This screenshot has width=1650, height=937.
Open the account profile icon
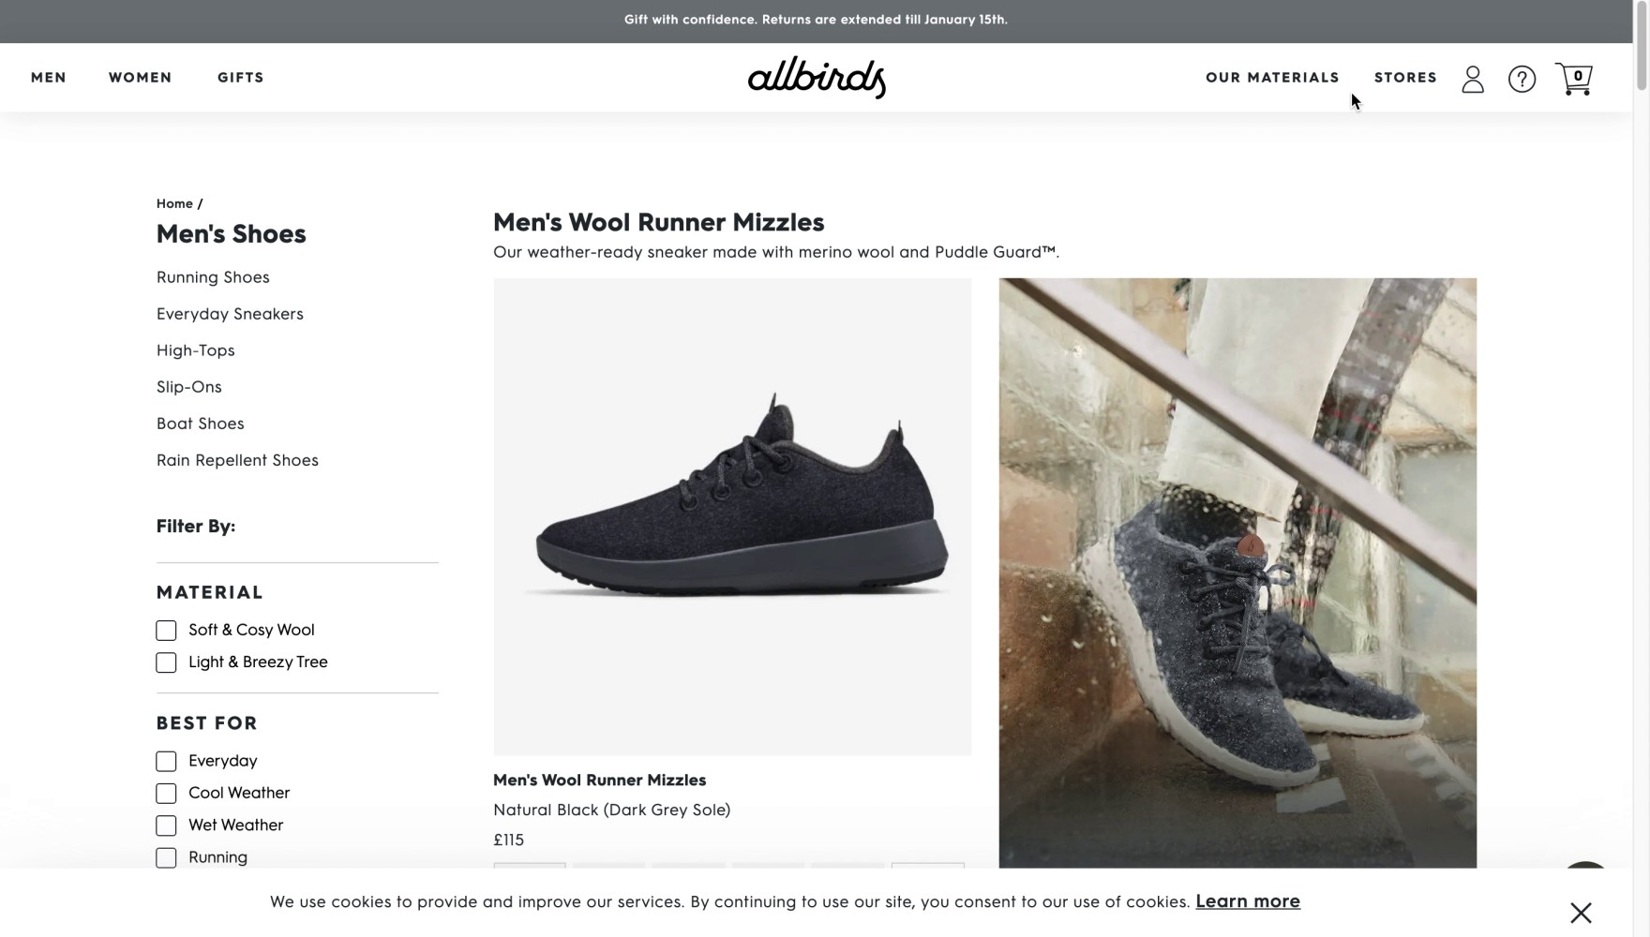1473,79
